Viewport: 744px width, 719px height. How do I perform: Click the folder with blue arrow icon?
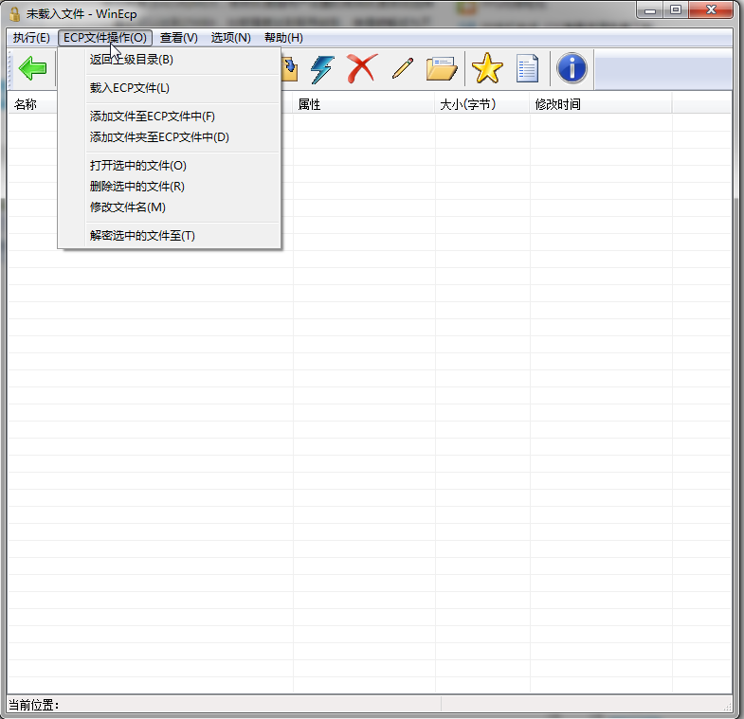pyautogui.click(x=289, y=69)
